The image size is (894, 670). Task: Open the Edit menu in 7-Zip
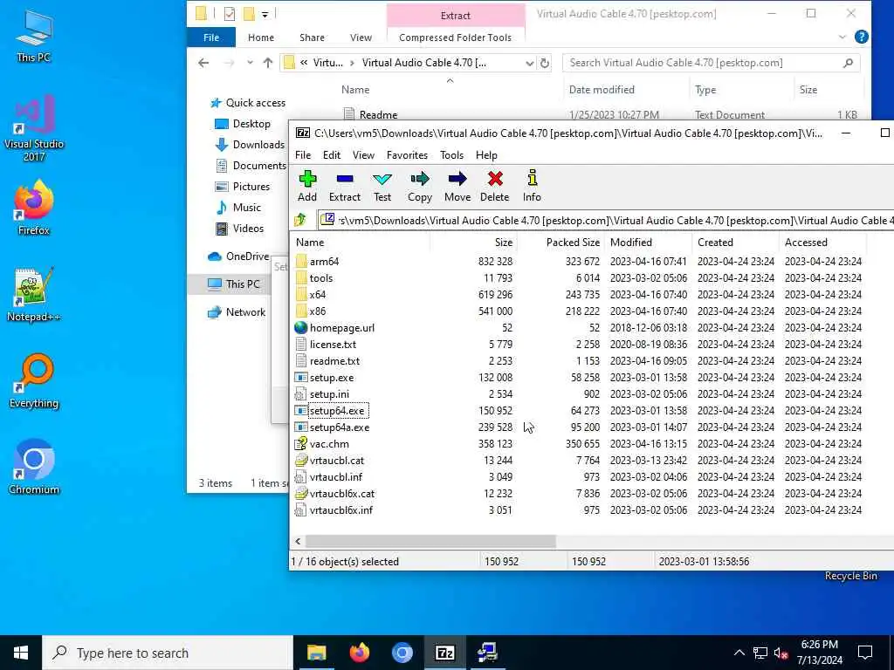[331, 155]
